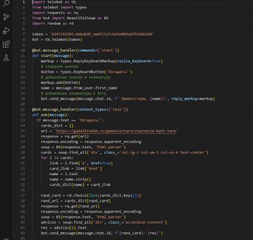
Task: Open the Extensions view
Action: (x=6, y=44)
